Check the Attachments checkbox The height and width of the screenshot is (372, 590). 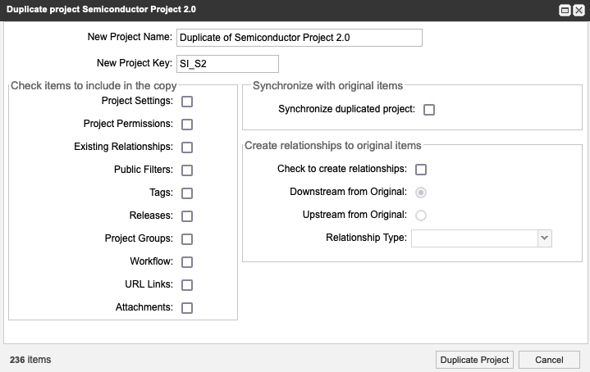(x=187, y=308)
